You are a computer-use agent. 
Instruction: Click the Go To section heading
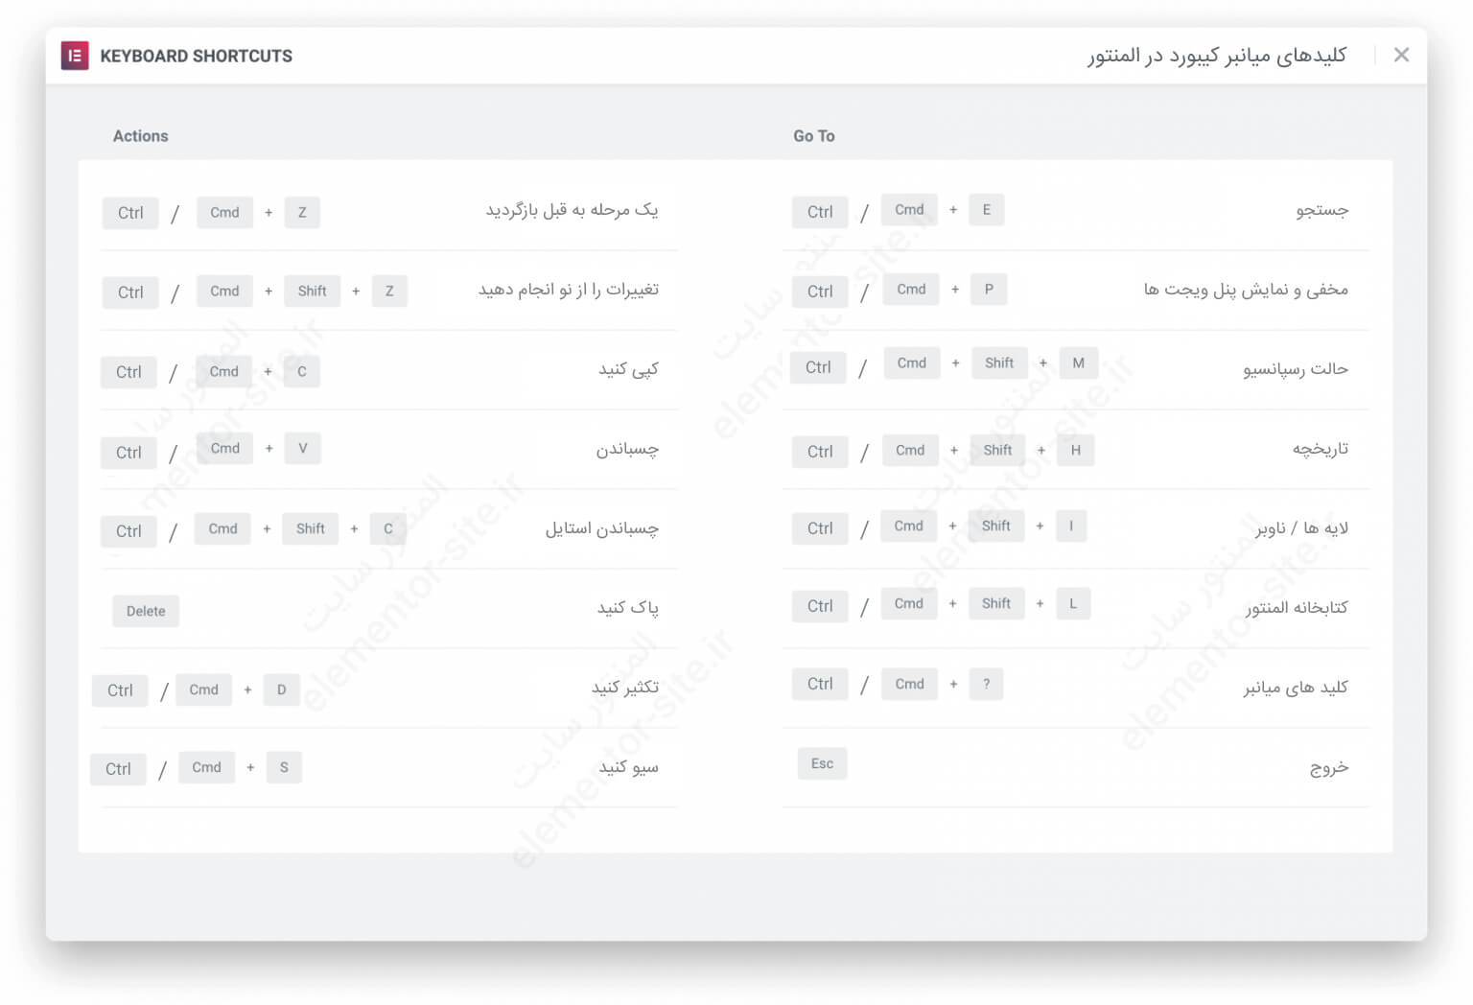pos(813,136)
